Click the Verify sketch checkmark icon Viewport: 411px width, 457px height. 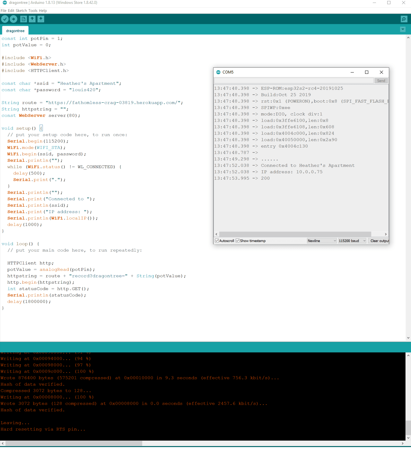point(5,19)
